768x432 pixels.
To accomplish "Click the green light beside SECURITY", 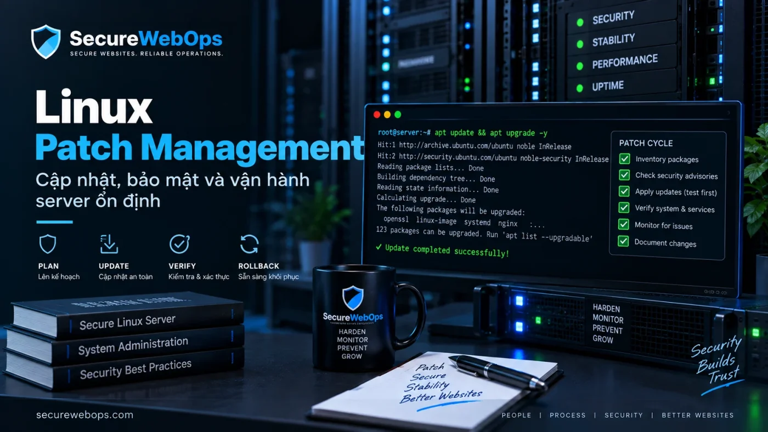I will click(579, 22).
